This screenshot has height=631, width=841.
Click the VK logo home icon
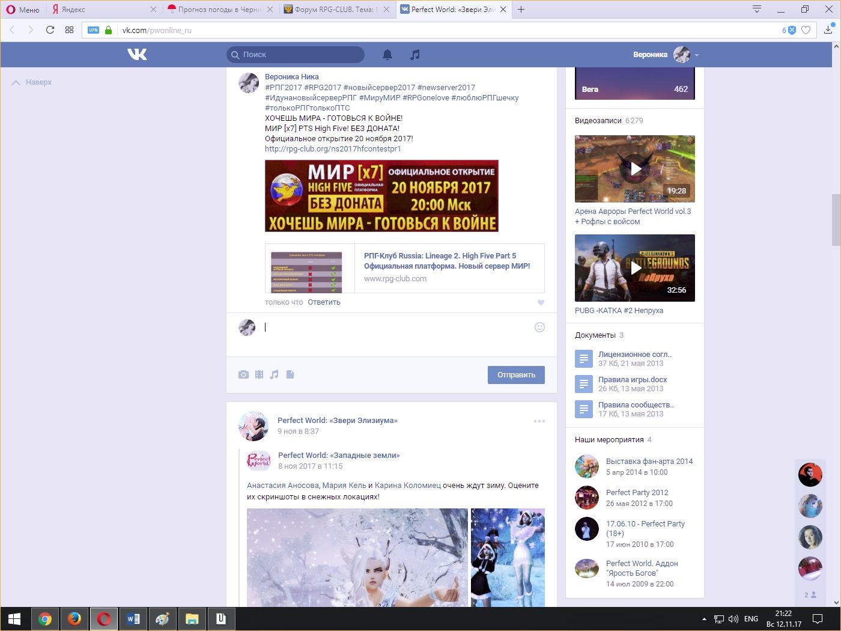(137, 55)
